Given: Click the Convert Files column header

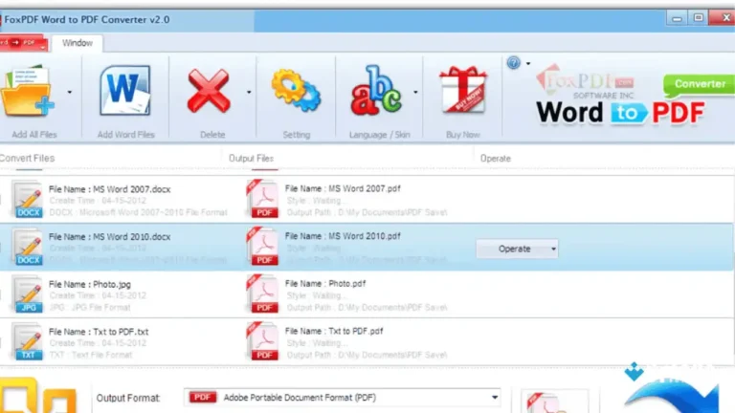Looking at the screenshot, I should [x=27, y=159].
